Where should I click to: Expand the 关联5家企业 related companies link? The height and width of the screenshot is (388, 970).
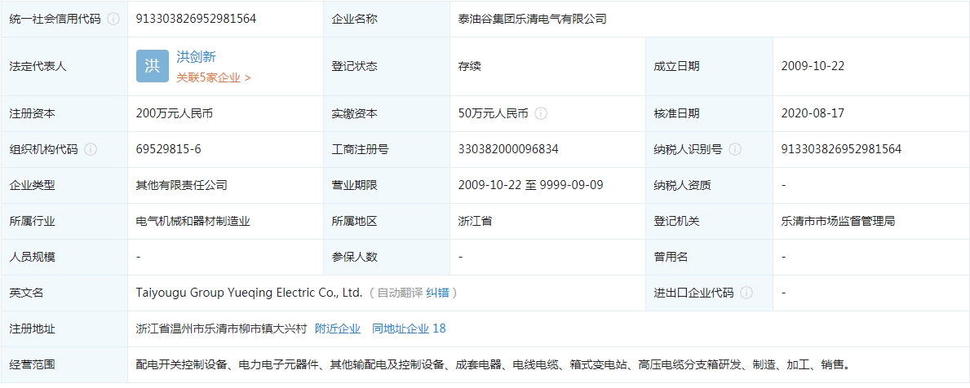point(213,77)
